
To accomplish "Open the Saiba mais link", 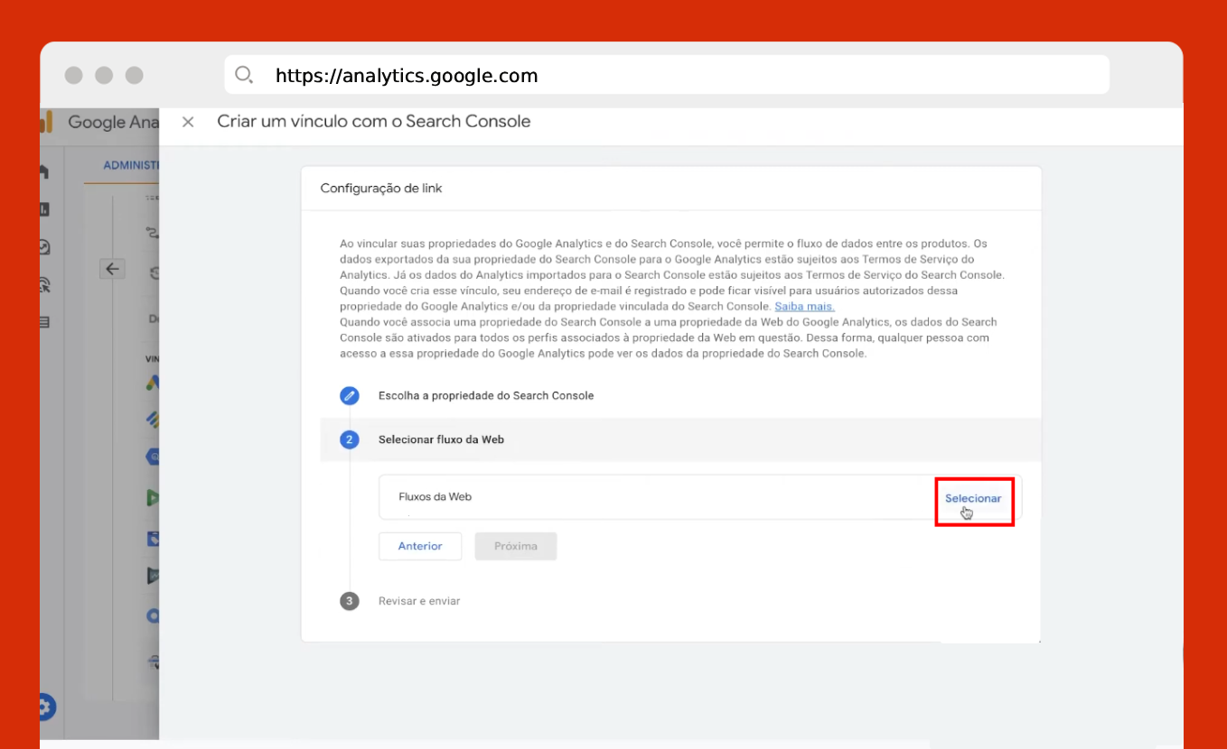I will [804, 307].
